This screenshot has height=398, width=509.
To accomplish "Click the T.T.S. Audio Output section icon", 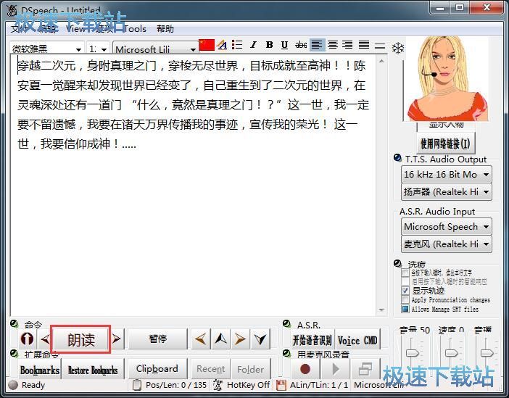I will pos(397,158).
